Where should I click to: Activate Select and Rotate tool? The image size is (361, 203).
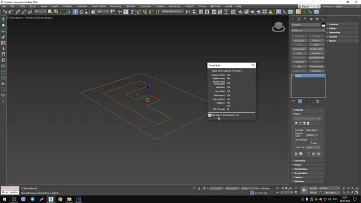(81, 12)
